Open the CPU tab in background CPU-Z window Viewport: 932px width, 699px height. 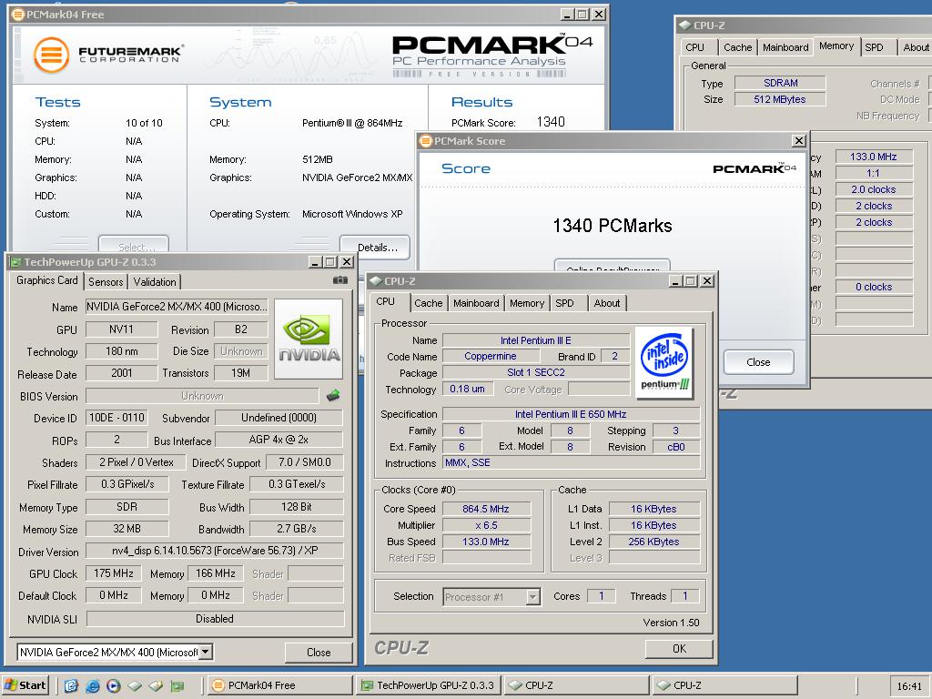pos(694,47)
